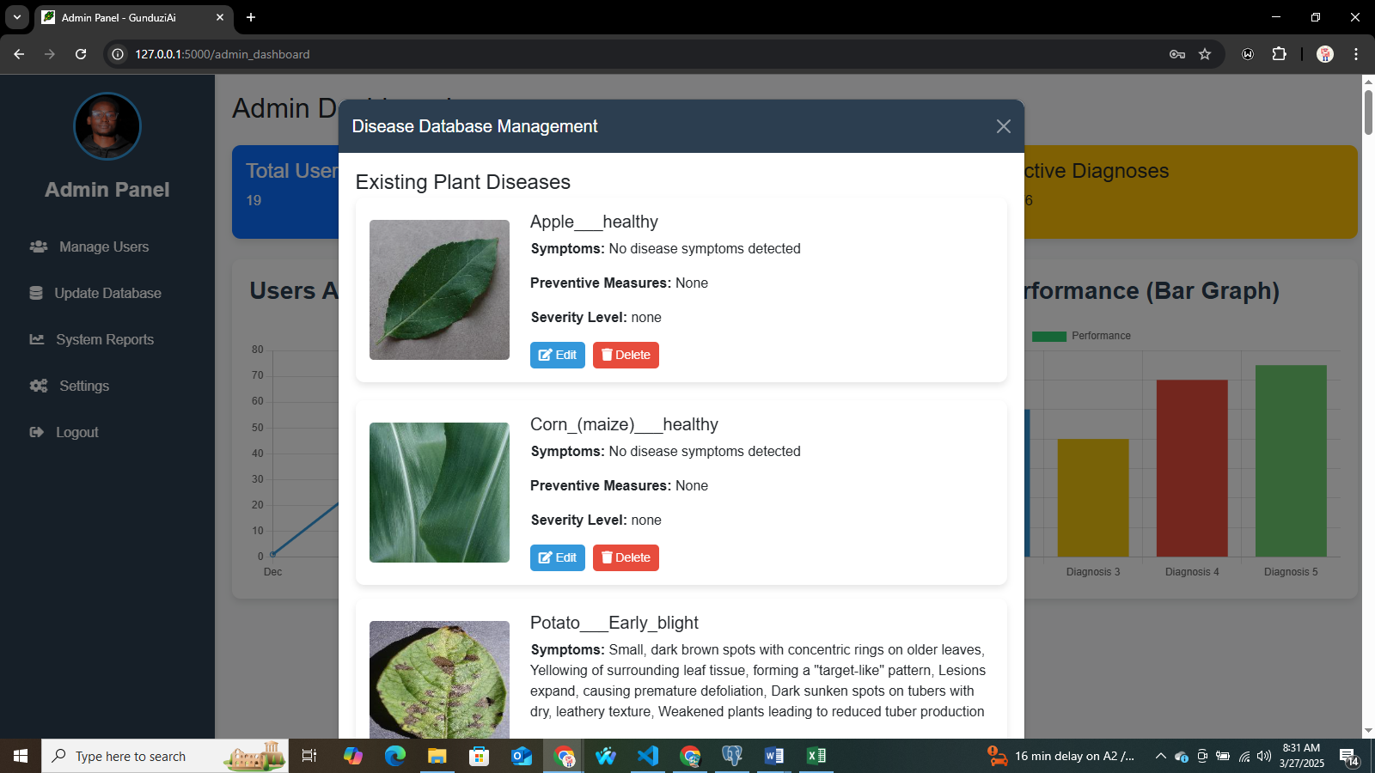Open Update Database in the sidebar

[x=95, y=293]
